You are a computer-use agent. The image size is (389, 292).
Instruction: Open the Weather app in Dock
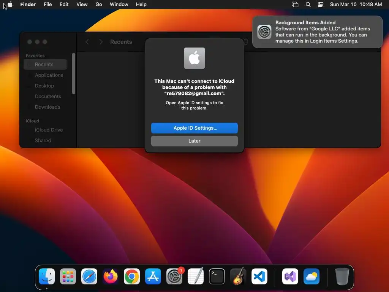312,276
